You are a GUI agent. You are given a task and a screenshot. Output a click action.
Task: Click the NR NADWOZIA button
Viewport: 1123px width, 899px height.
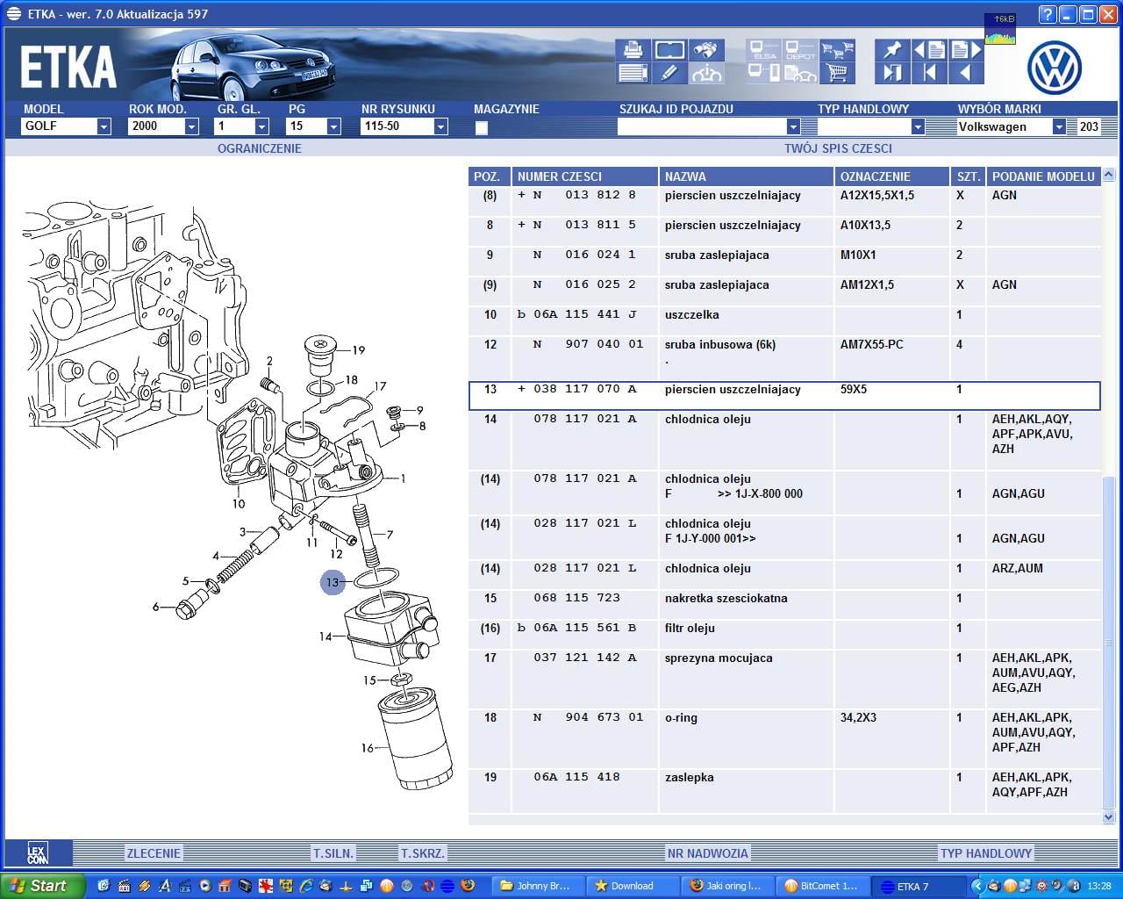[x=707, y=853]
